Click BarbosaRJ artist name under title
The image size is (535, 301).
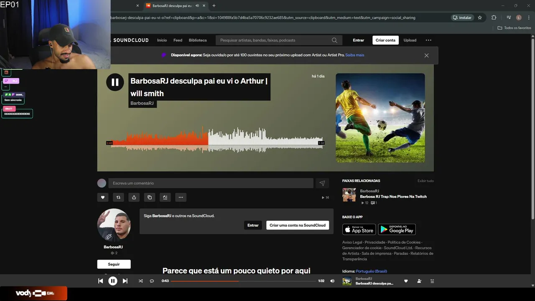pos(142,103)
